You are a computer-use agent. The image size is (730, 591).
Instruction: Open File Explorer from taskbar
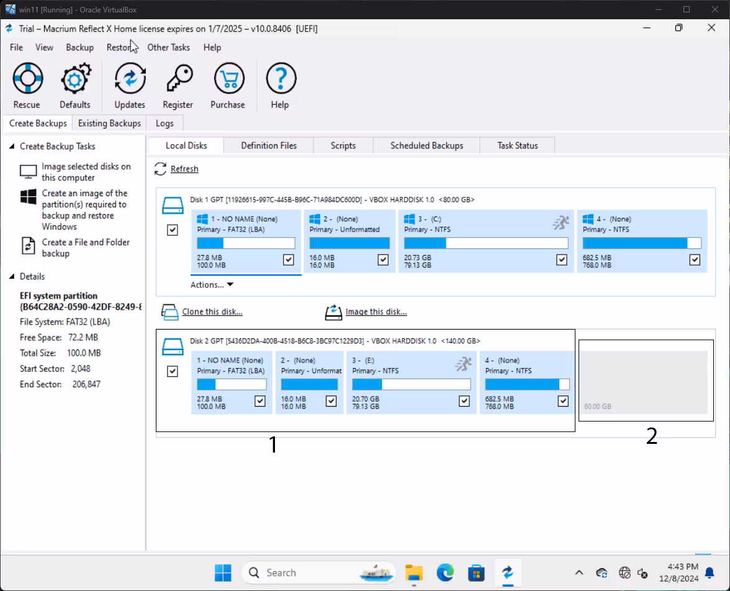pyautogui.click(x=413, y=573)
